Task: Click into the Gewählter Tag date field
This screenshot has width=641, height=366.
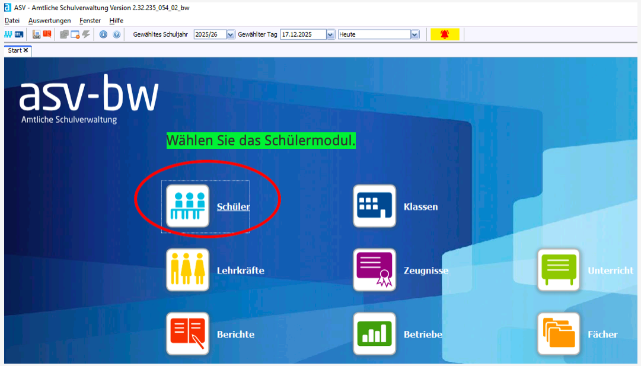Action: (302, 34)
